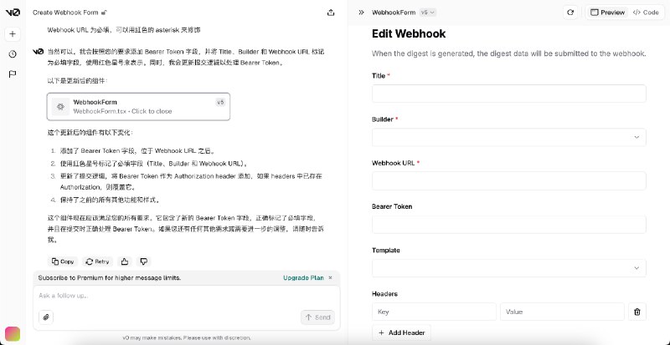Attach a file with paperclip icon
The image size is (670, 345).
(x=46, y=317)
